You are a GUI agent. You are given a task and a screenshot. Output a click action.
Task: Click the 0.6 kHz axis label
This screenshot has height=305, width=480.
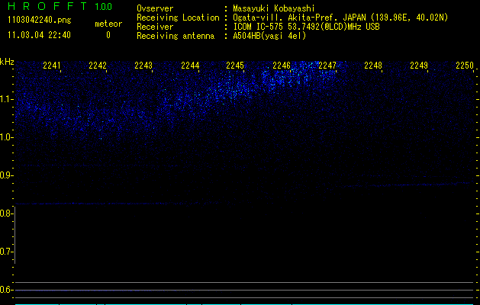click(x=6, y=290)
